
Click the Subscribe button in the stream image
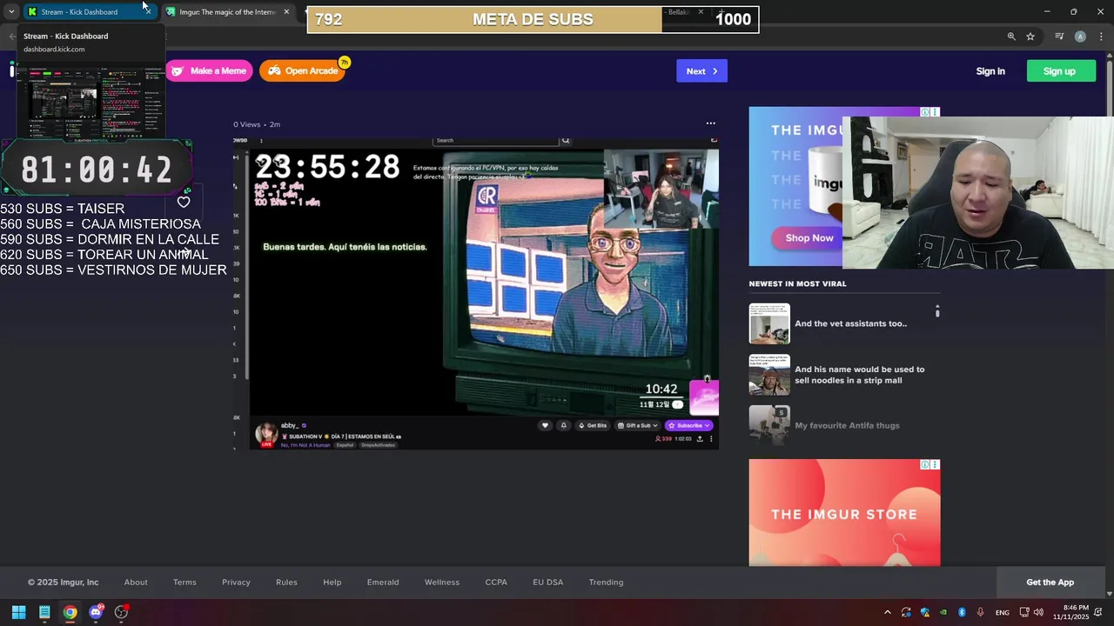689,425
